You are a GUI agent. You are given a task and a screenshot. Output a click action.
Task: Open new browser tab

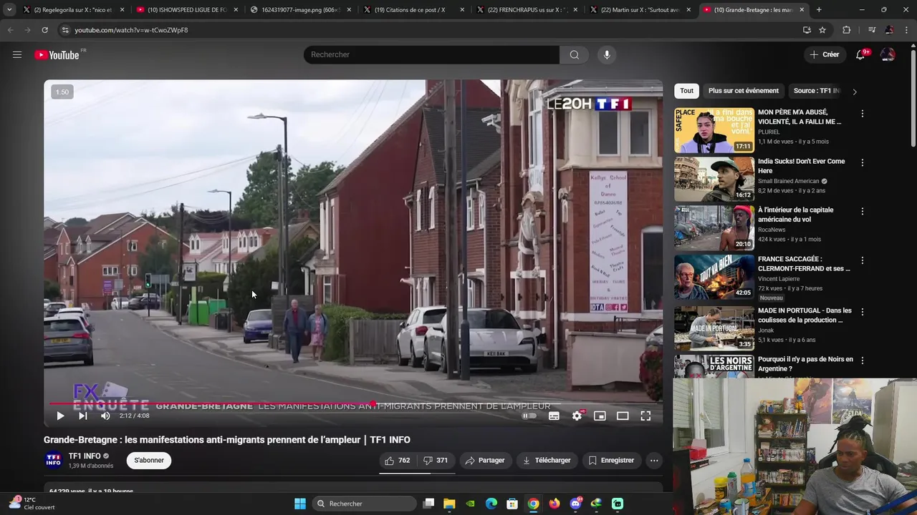pyautogui.click(x=819, y=10)
